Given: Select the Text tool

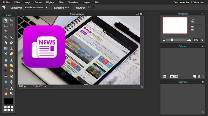Looking at the screenshot, I should [x=11, y=88].
